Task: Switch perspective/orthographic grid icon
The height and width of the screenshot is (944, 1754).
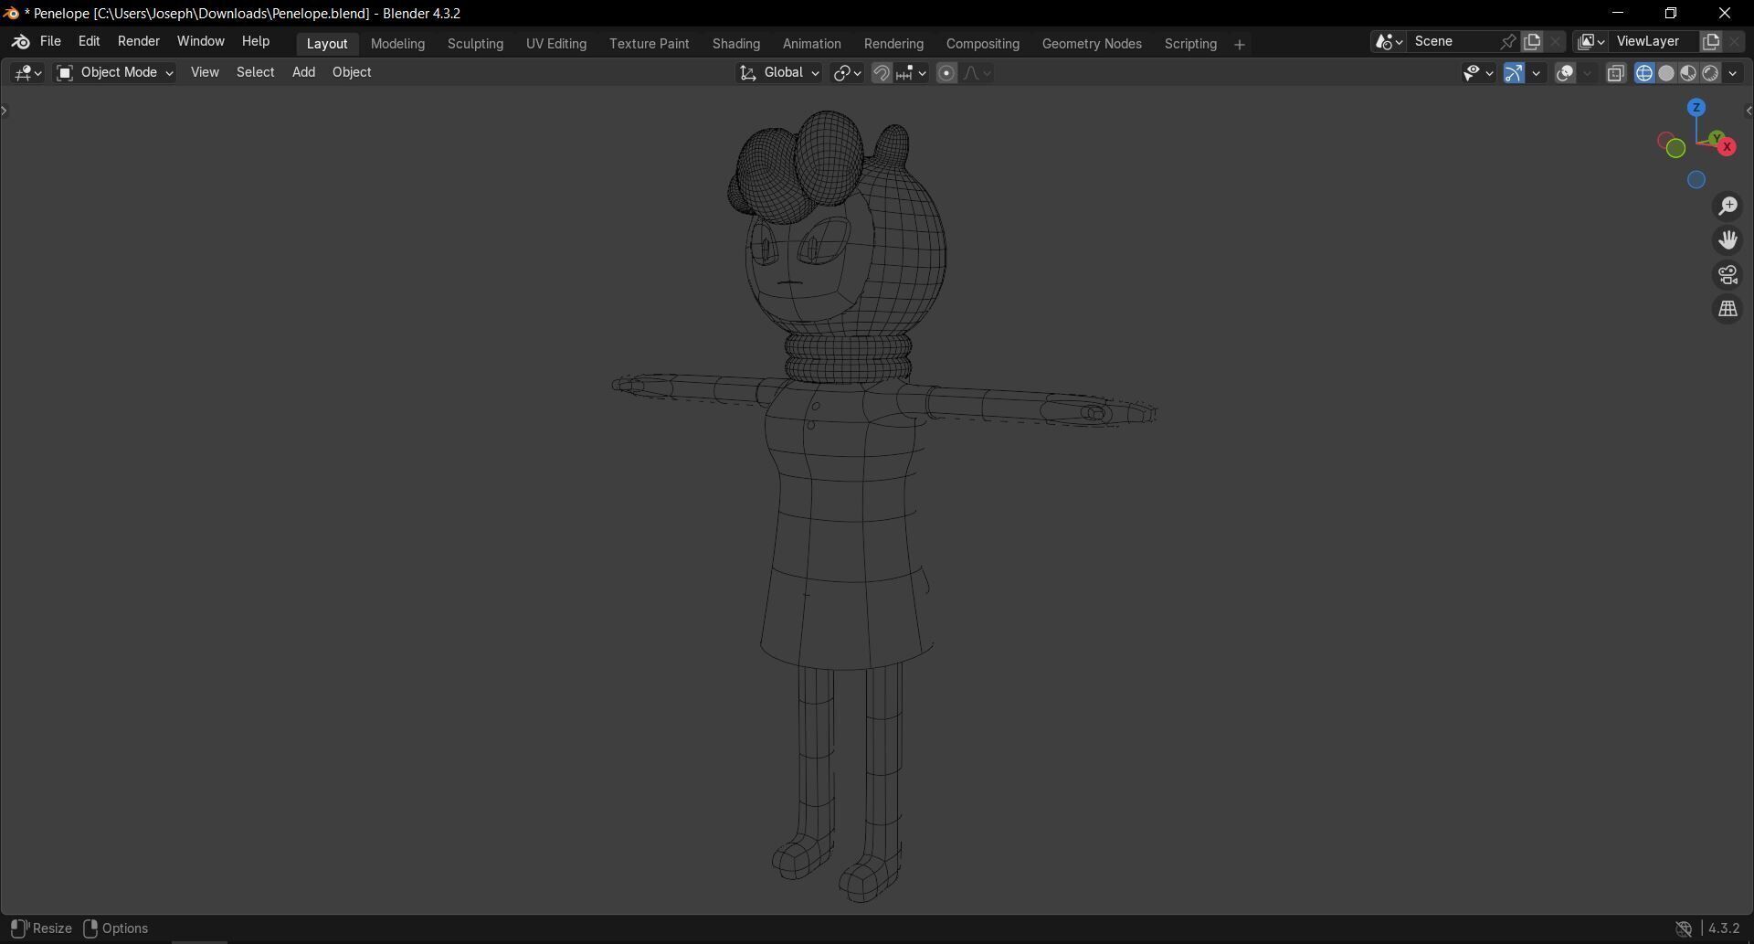Action: pos(1728,310)
